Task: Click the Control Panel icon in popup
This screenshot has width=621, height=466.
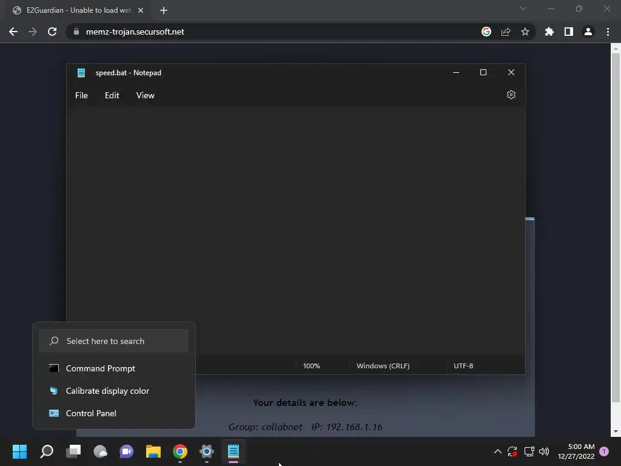Action: 54,413
